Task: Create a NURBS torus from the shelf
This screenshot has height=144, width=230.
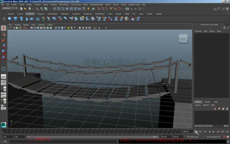Action: pyautogui.click(x=38, y=19)
